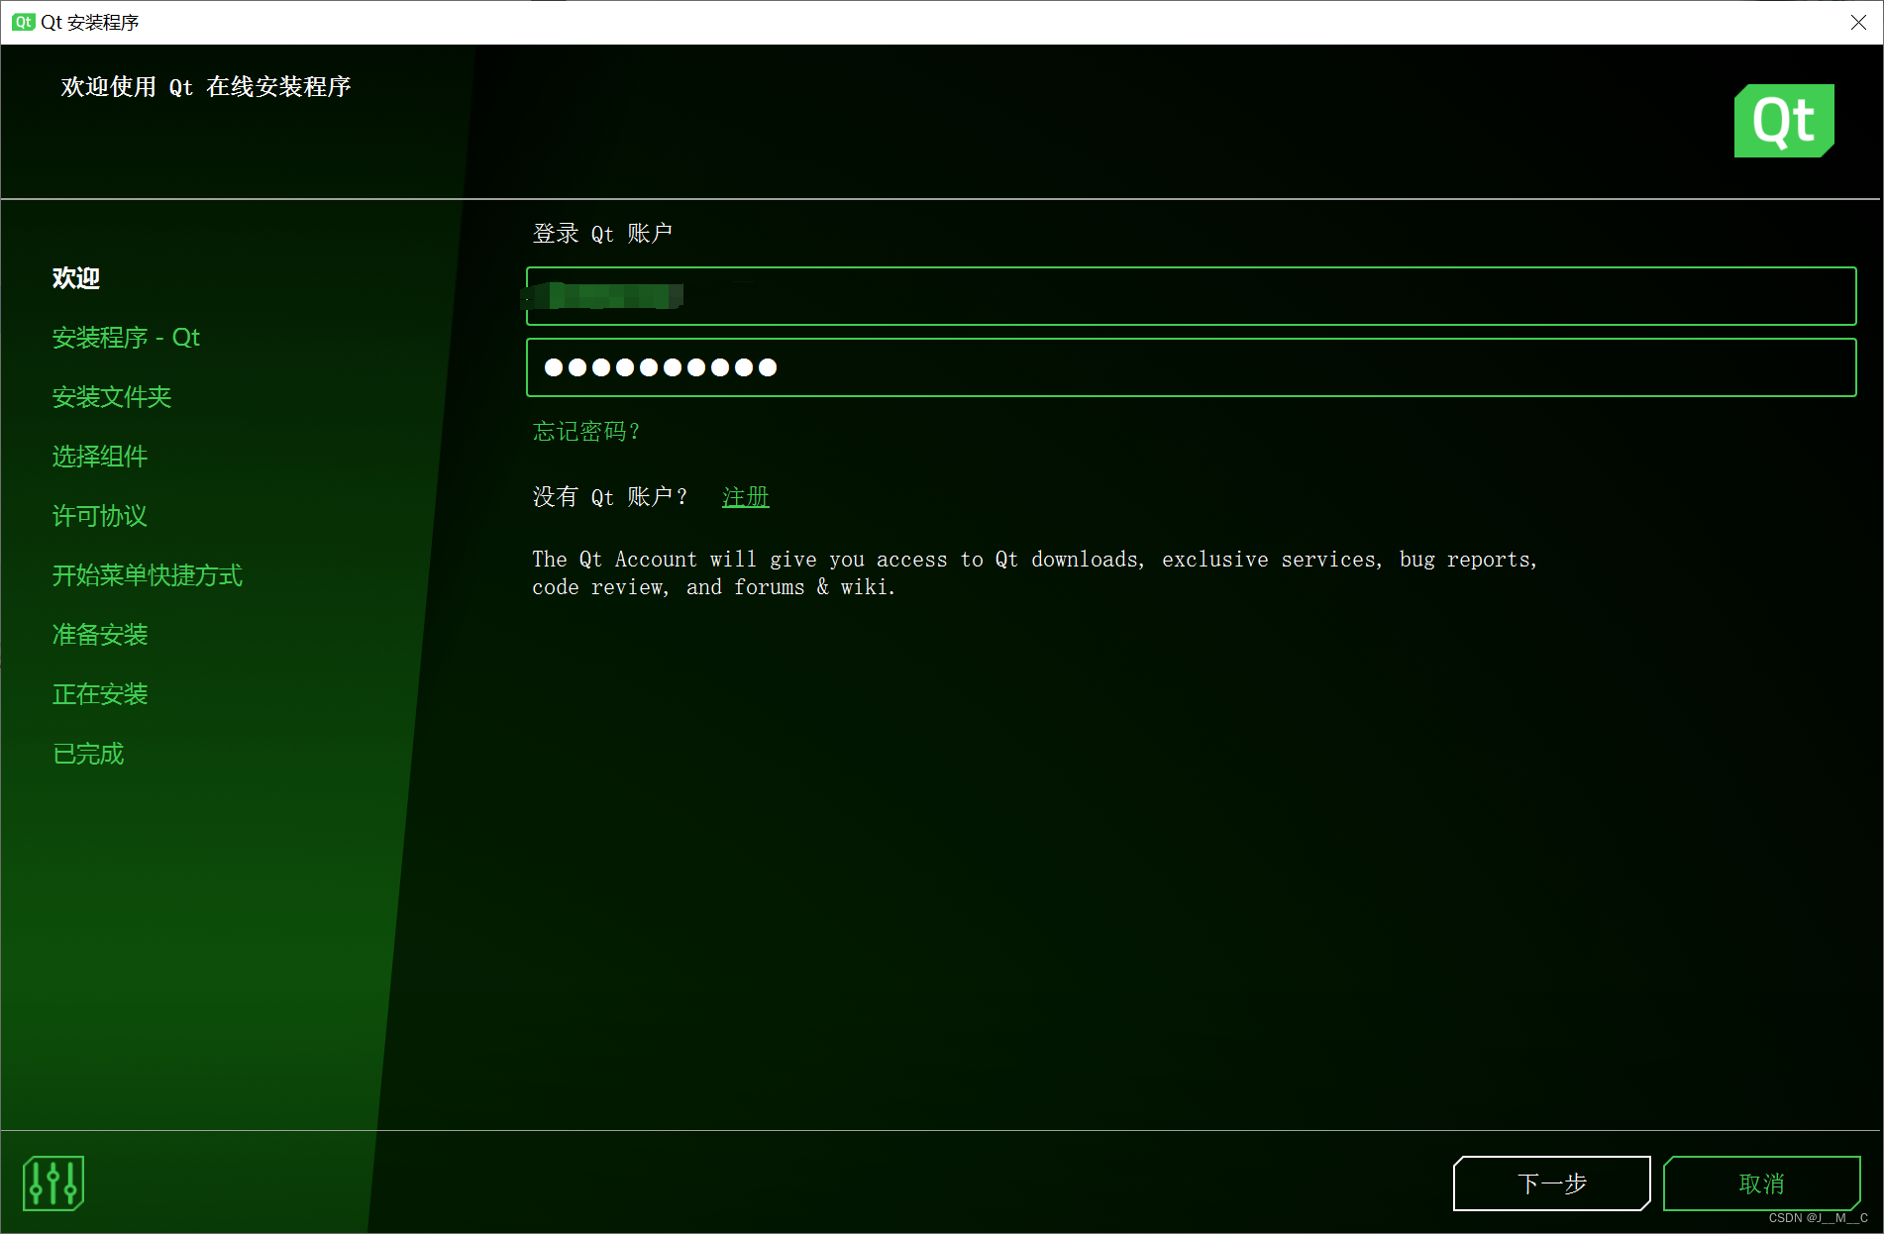The image size is (1884, 1234).
Task: Click the 欢迎使用 Qt 在线安装程序 title
Action: tap(206, 87)
